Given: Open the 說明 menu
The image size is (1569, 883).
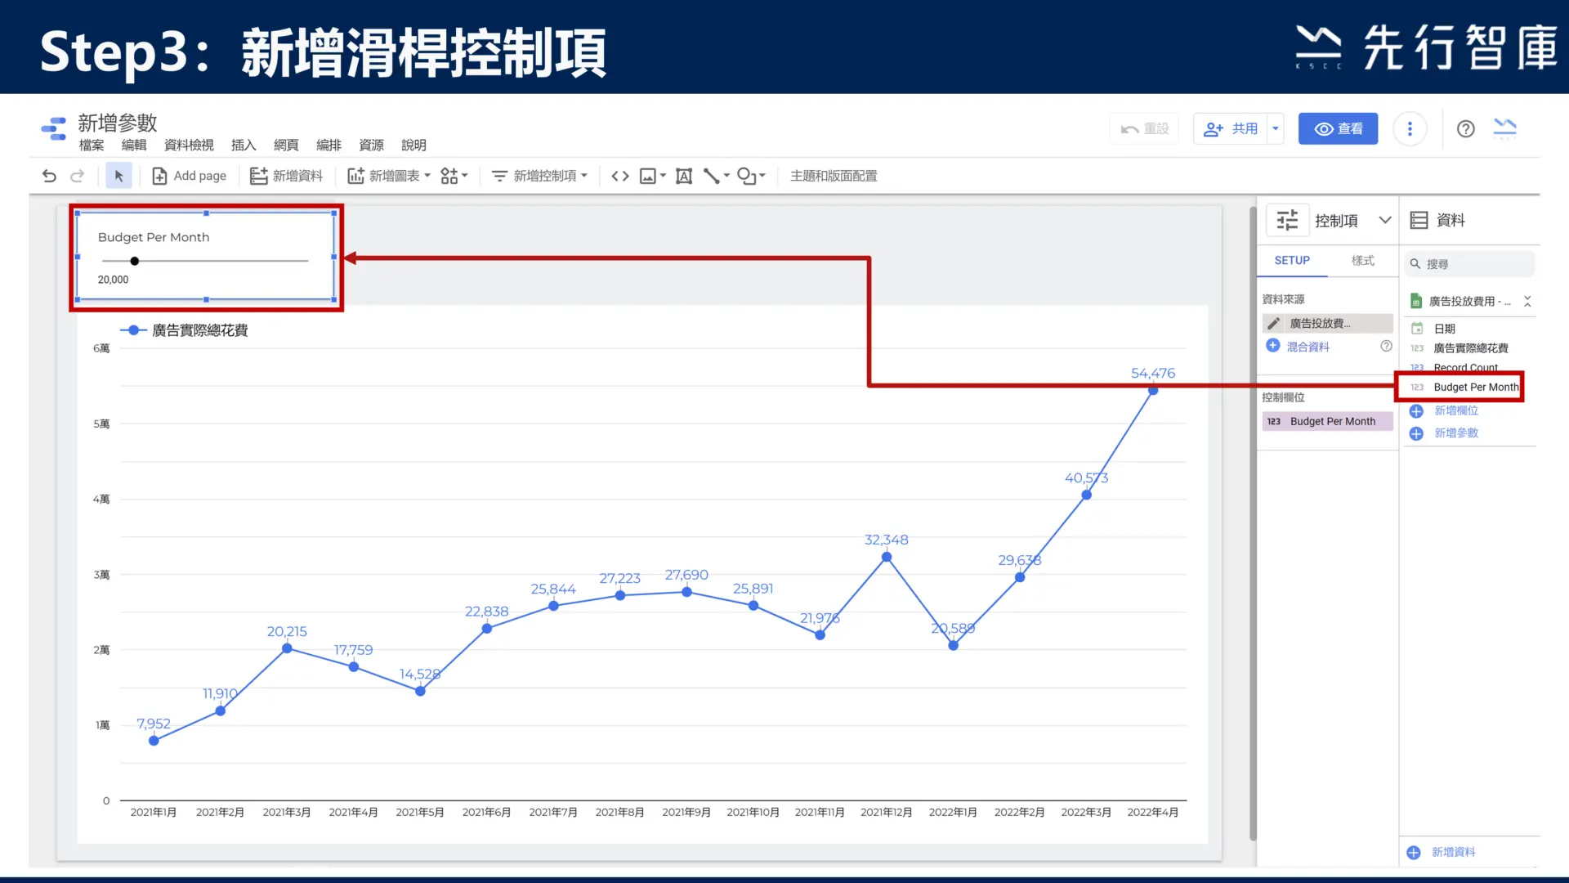Looking at the screenshot, I should 413,145.
